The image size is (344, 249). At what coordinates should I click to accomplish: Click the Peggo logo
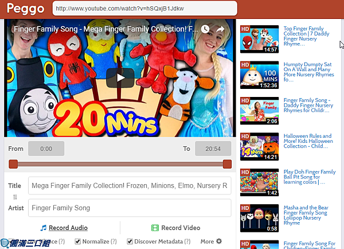pyautogui.click(x=26, y=9)
